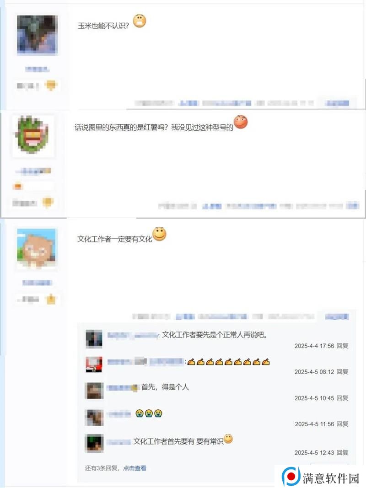Expand the remaining replies via 点击查看

pyautogui.click(x=135, y=468)
